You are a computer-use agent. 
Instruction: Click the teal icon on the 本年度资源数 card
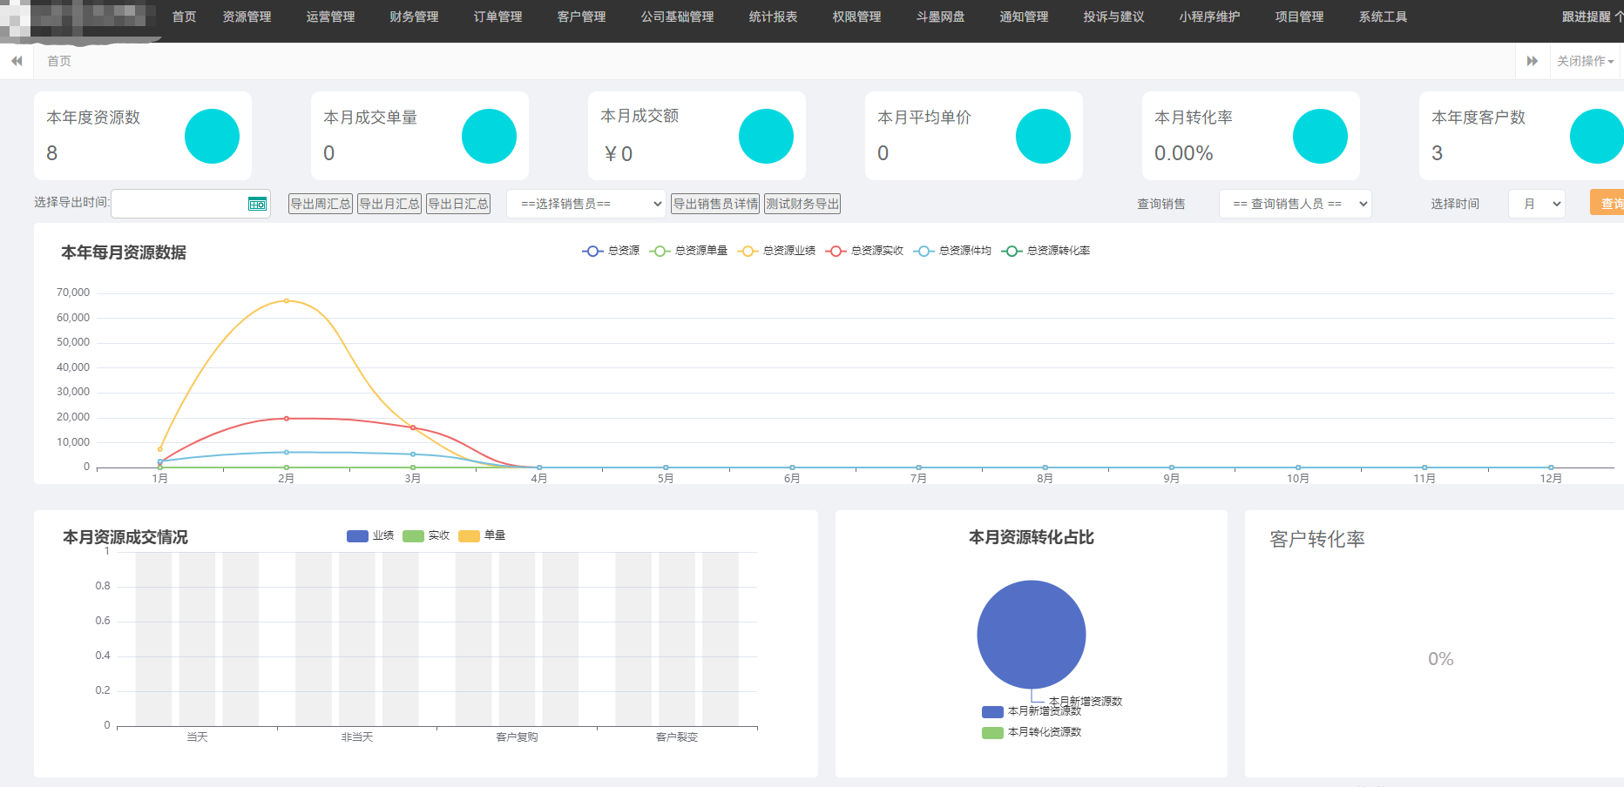tap(211, 136)
